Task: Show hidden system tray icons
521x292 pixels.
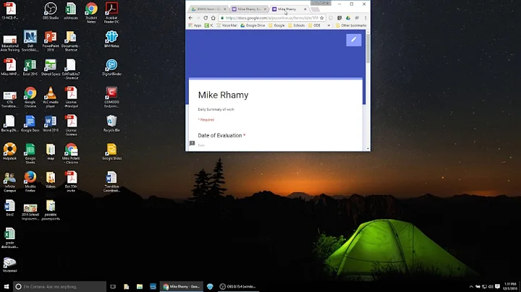Action: (x=471, y=286)
